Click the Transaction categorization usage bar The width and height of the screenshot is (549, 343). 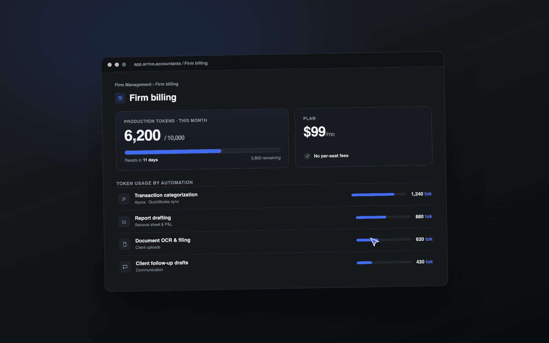point(379,194)
